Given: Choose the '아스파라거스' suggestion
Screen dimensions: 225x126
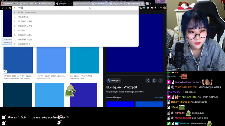Looking at the screenshot, I should (x=75, y=17).
